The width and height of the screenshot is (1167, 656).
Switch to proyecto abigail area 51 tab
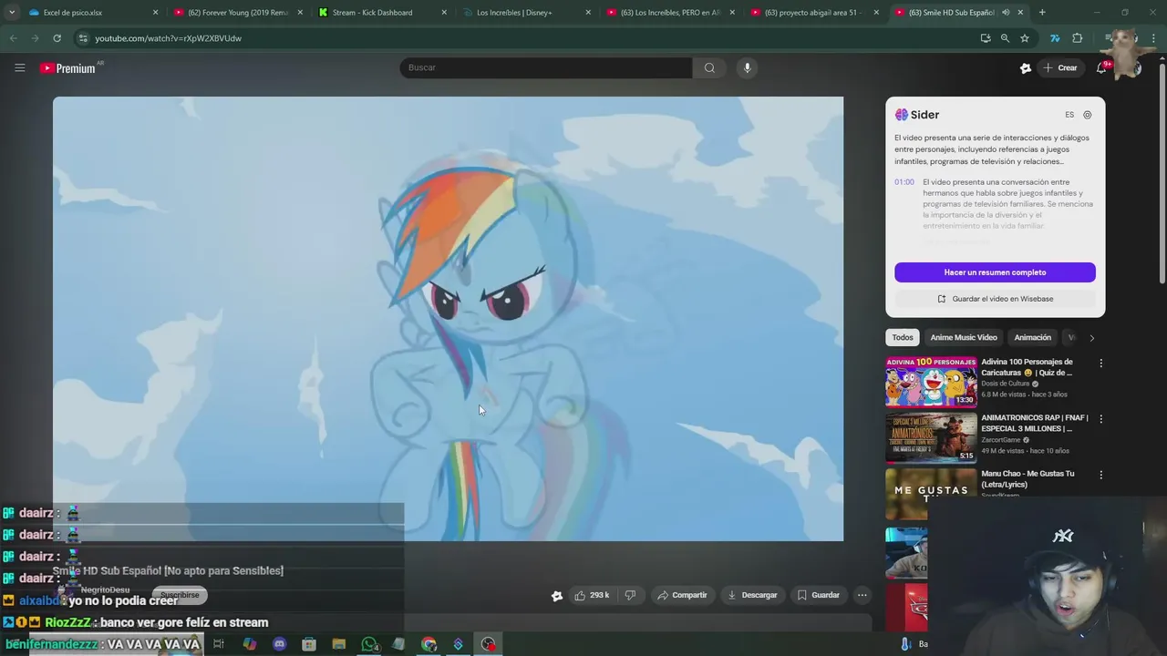click(813, 13)
